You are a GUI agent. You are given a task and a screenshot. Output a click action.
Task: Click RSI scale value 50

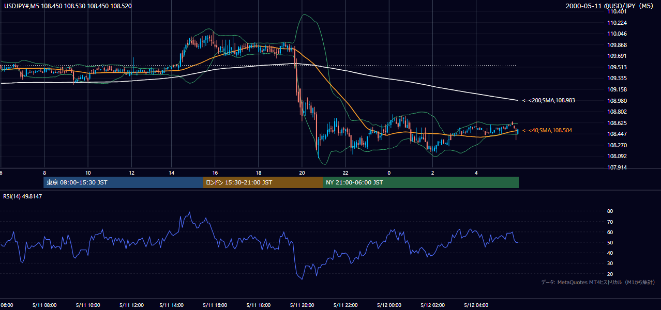[x=610, y=242]
